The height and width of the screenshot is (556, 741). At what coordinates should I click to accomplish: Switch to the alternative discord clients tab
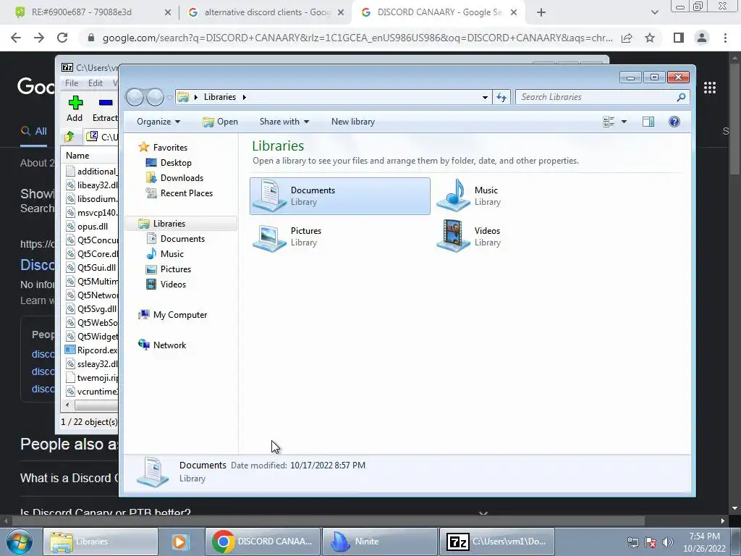coord(266,12)
